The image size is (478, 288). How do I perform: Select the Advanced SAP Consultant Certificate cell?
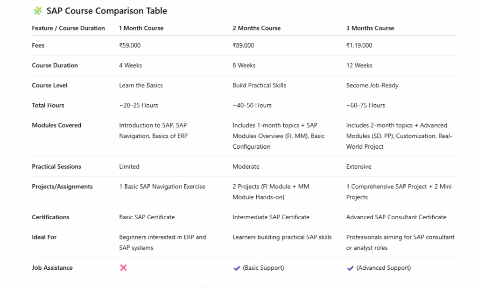[x=396, y=217]
